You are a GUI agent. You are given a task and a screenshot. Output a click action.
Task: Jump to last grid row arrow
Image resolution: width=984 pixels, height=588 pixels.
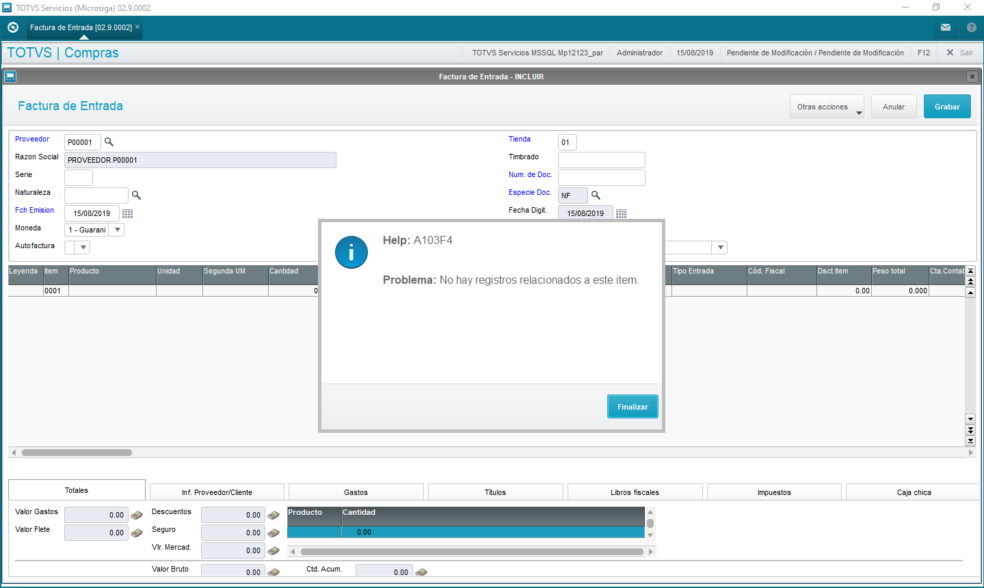click(970, 441)
